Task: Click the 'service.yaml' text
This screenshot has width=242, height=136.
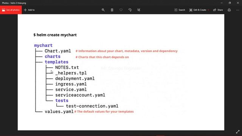Action: pos(71,90)
